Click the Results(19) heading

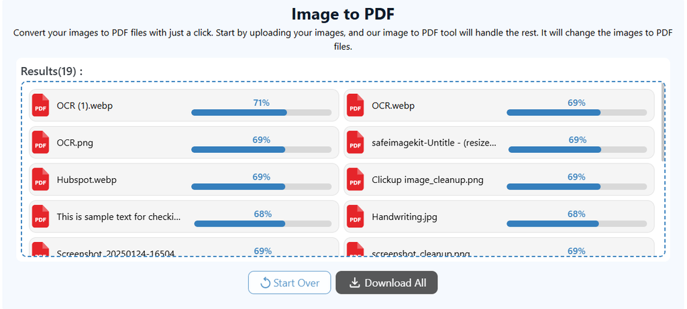(52, 71)
